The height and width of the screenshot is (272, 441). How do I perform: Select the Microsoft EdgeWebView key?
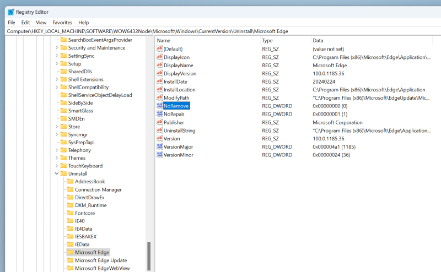coord(103,268)
